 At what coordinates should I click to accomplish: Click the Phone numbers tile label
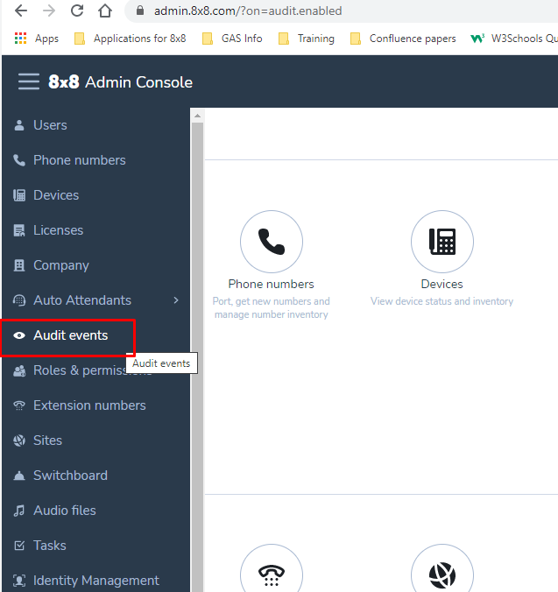pyautogui.click(x=271, y=284)
